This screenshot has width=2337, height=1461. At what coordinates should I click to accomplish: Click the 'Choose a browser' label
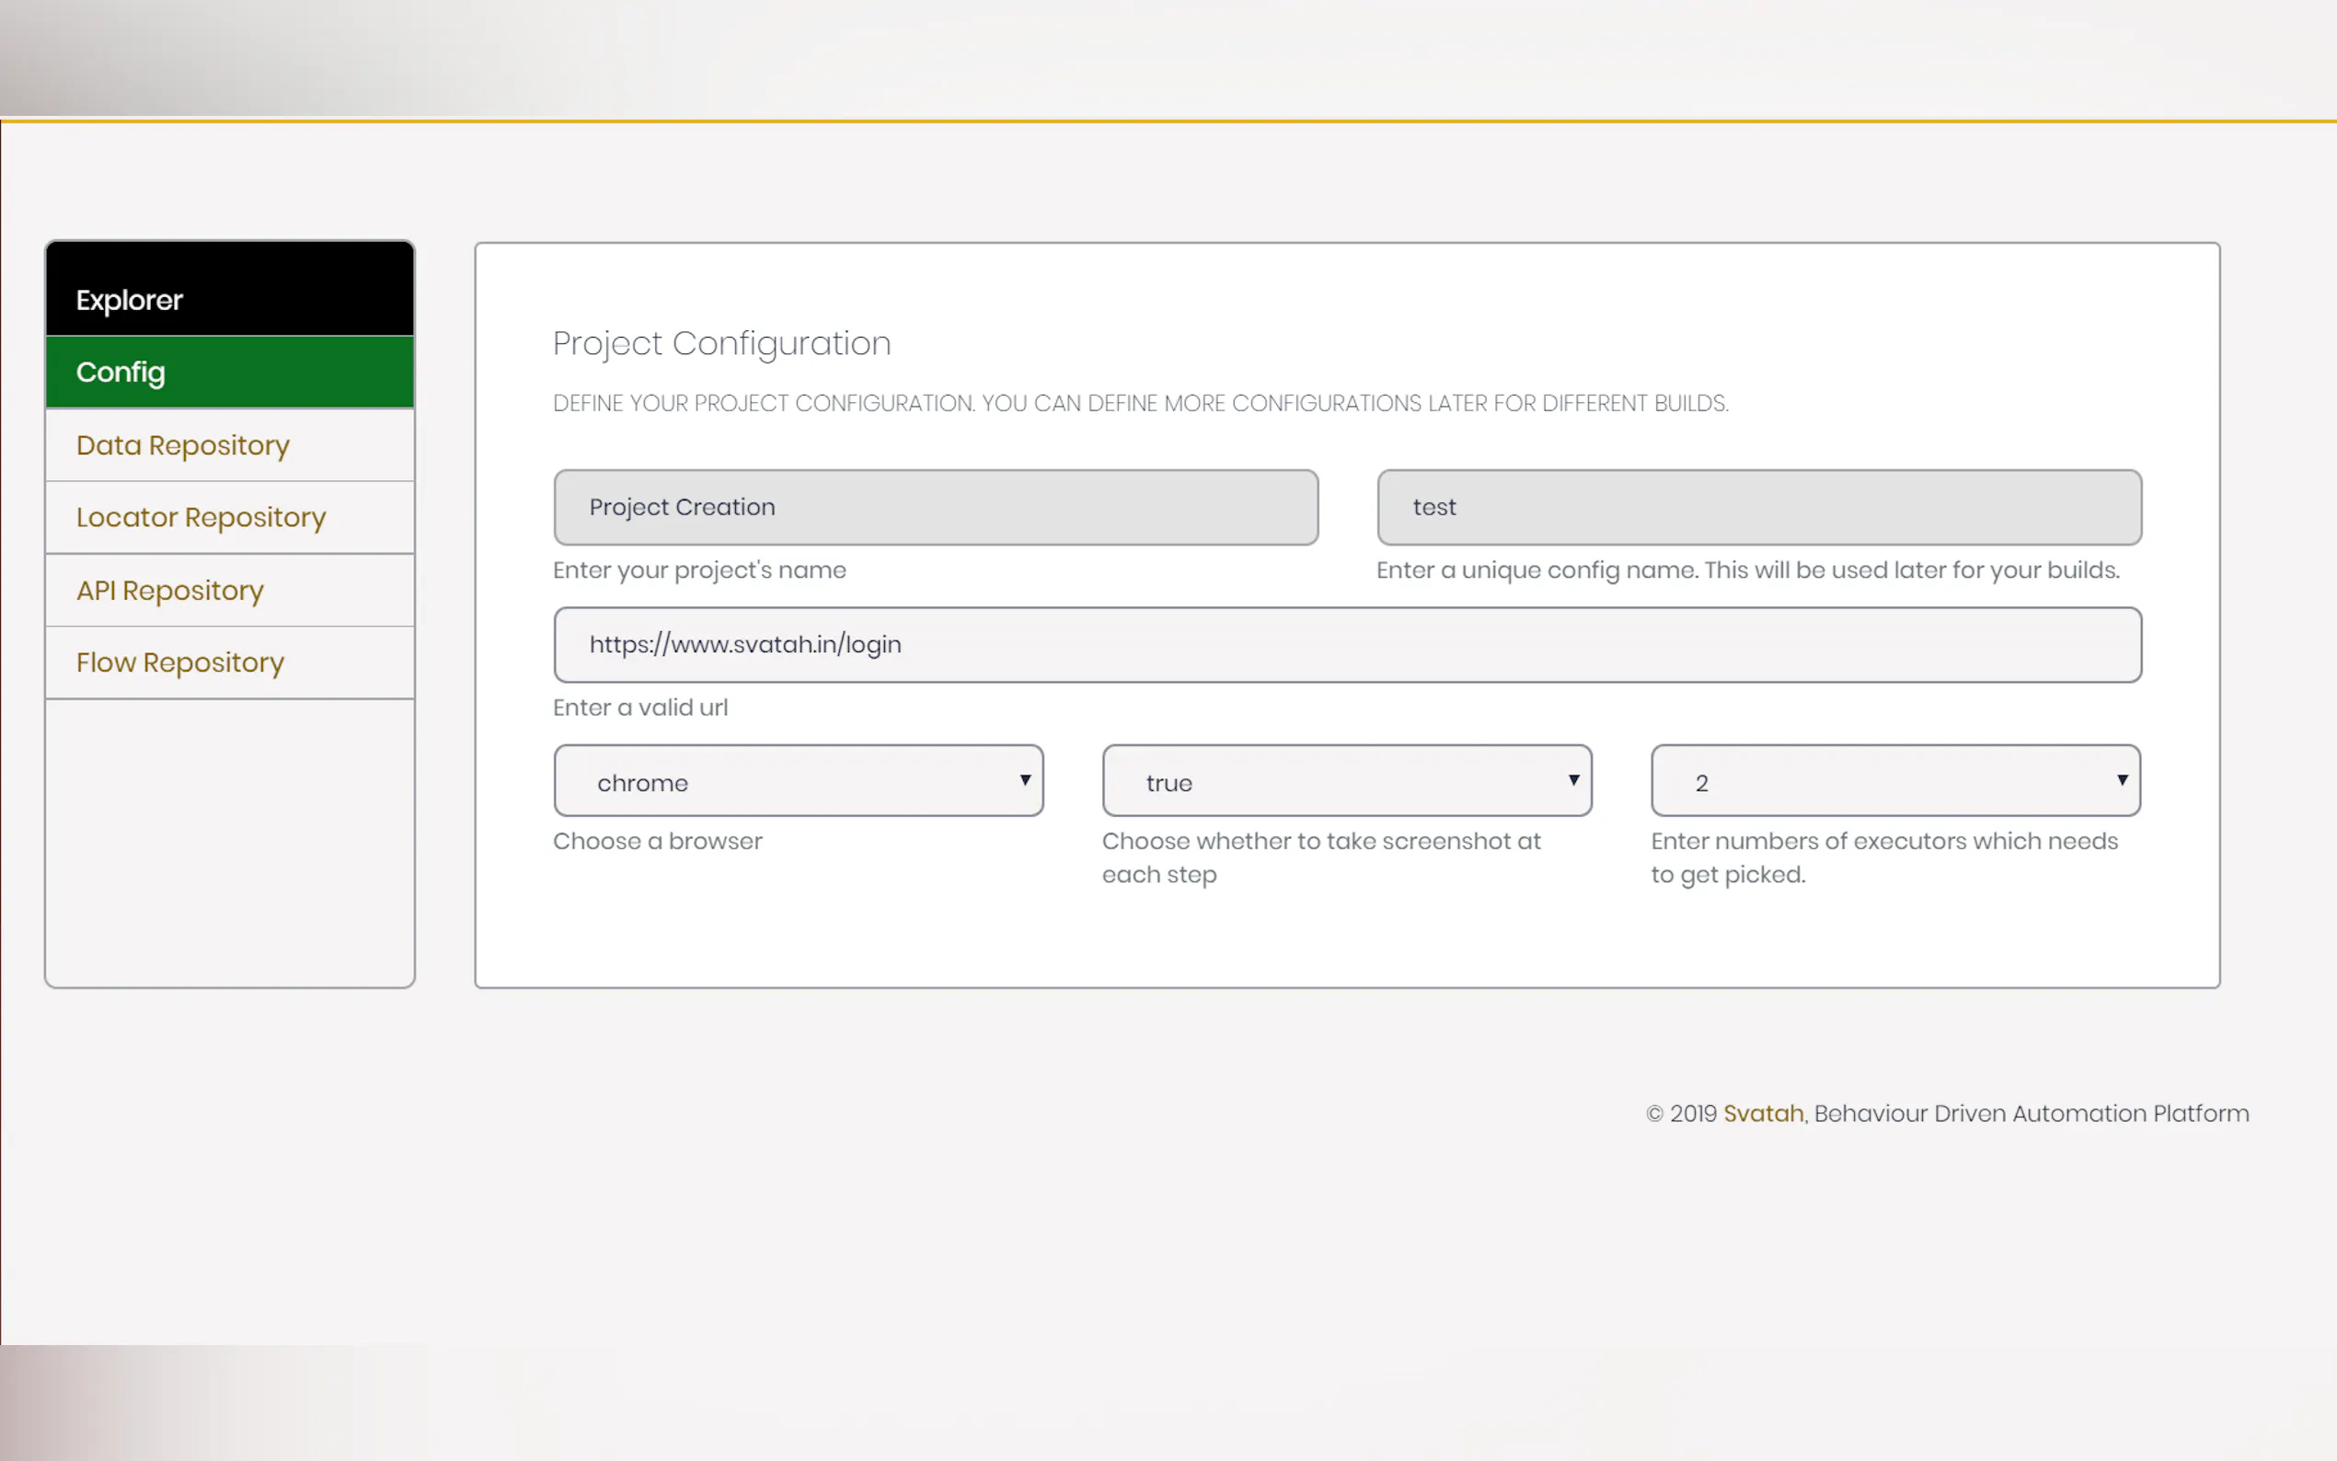(657, 841)
